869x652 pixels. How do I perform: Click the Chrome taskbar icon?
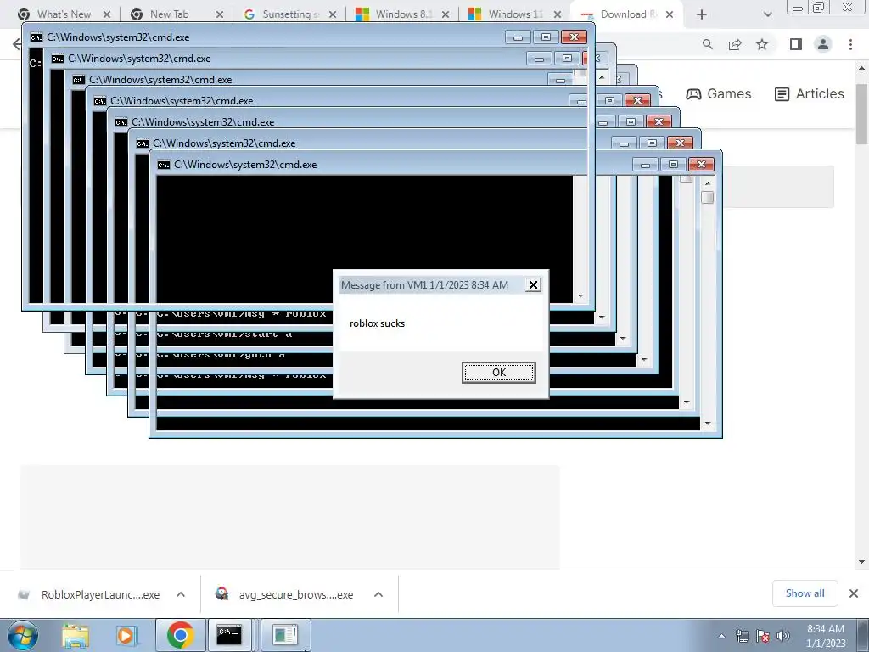click(x=180, y=635)
